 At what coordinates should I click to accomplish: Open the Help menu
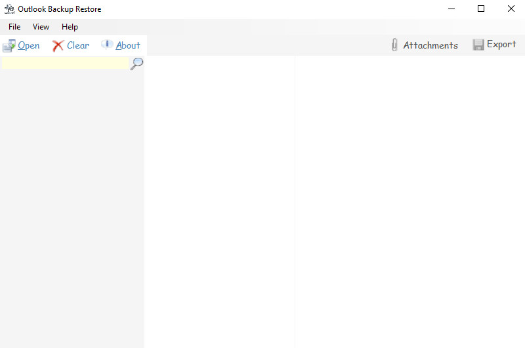[70, 27]
